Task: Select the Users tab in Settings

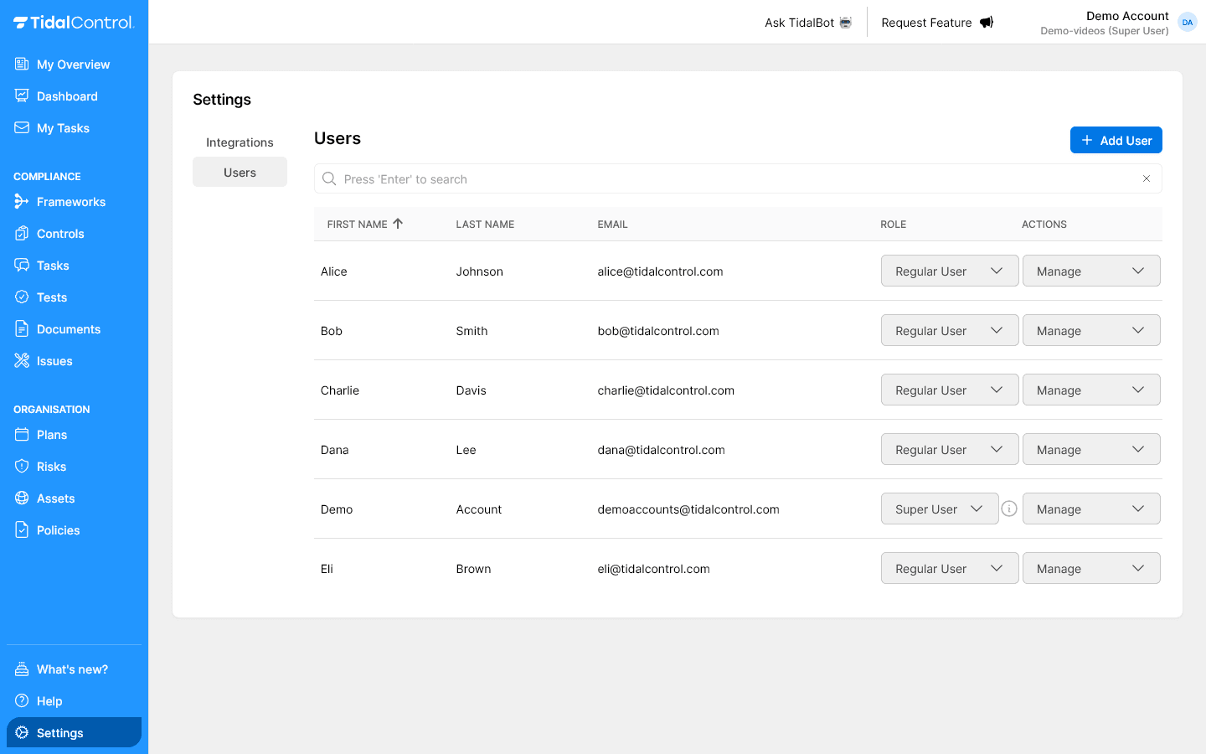Action: 240,172
